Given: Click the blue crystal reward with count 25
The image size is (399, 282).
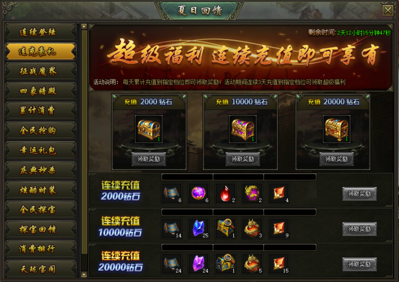Looking at the screenshot, I should tap(199, 228).
